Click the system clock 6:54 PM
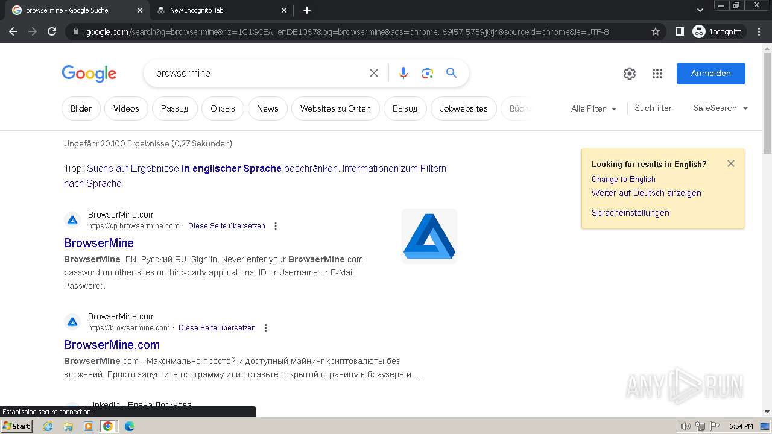Image resolution: width=772 pixels, height=434 pixels. click(x=741, y=426)
